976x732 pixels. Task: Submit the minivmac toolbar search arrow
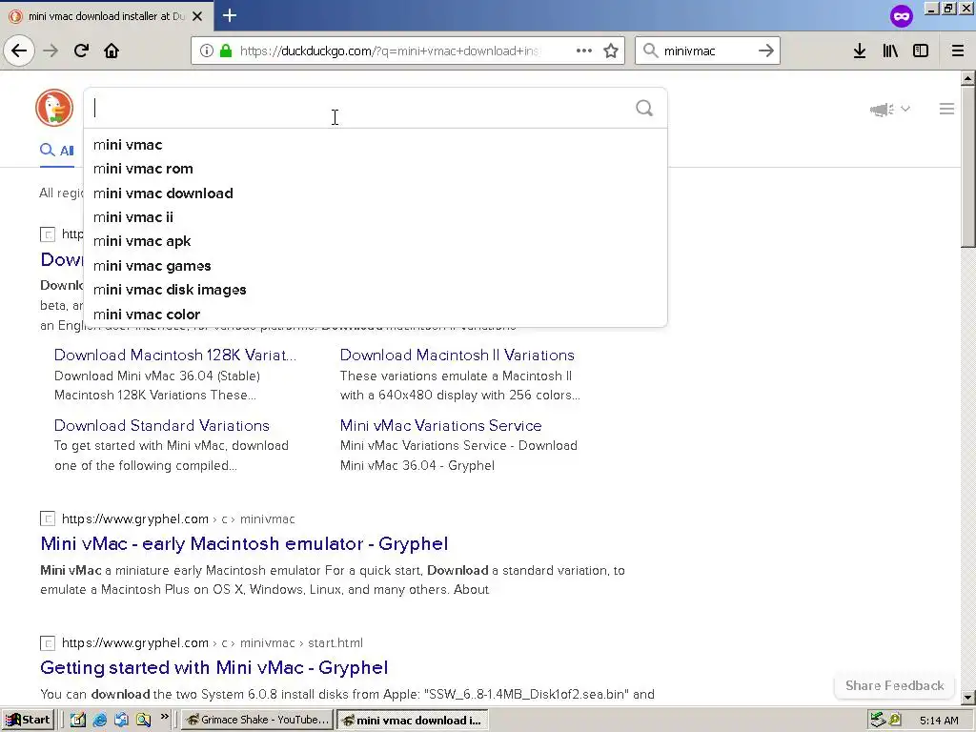(x=765, y=51)
